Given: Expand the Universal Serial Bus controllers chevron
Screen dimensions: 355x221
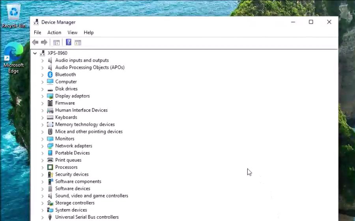Looking at the screenshot, I should 42,217.
